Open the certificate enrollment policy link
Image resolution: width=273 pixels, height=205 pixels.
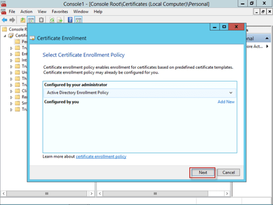click(x=101, y=157)
